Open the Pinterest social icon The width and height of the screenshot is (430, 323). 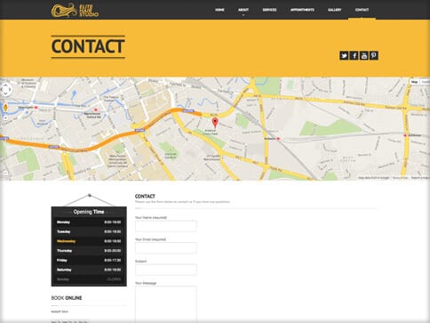374,55
